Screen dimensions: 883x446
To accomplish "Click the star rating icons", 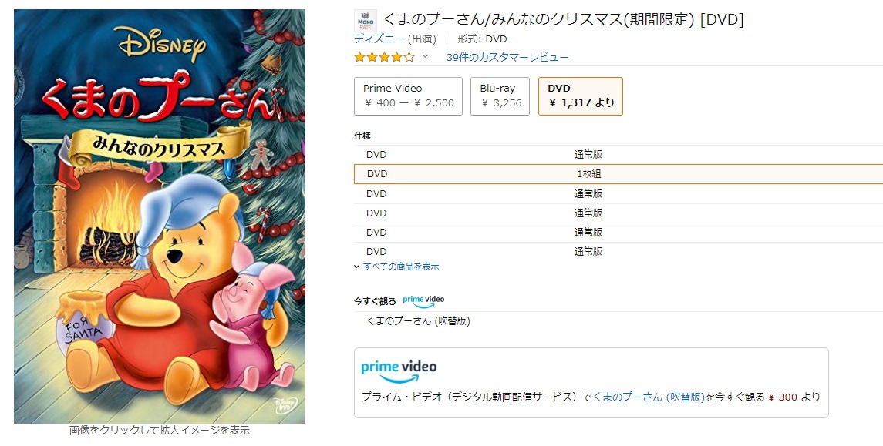I will click(384, 57).
